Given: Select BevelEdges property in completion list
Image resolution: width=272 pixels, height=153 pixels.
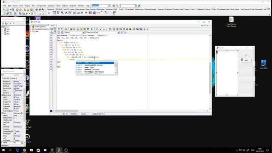Looking at the screenshot, I should [95, 72].
